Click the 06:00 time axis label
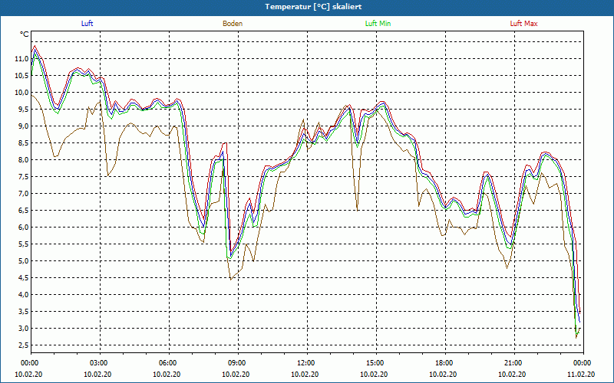Screen dimensions: 614x383 click(x=169, y=362)
